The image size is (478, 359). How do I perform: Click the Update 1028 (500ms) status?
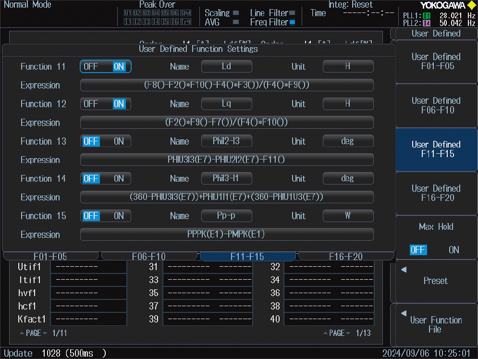click(x=55, y=353)
